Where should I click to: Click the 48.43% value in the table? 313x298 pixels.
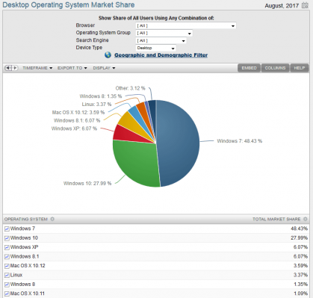pos(299,229)
